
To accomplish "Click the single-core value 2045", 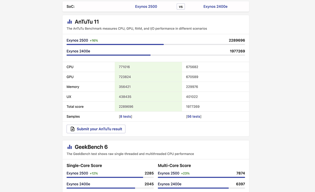I will point(149,184).
